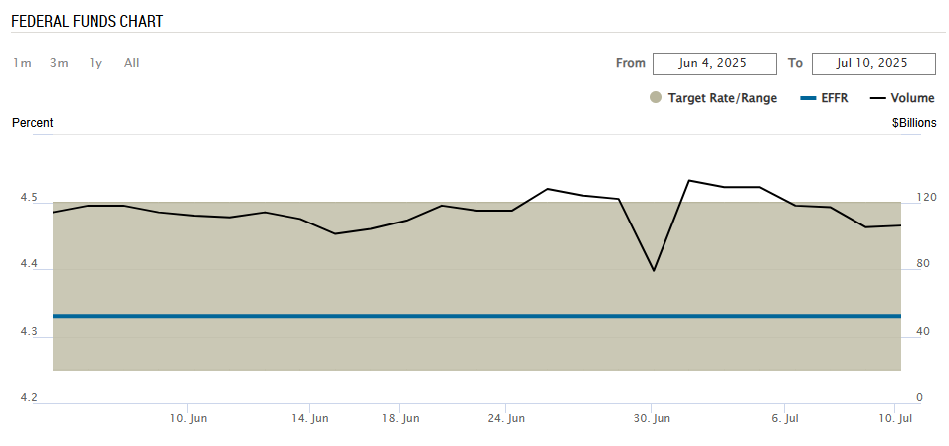Click the FEDERAL FUNDS CHART heading
Image resolution: width=949 pixels, height=446 pixels.
tap(88, 21)
